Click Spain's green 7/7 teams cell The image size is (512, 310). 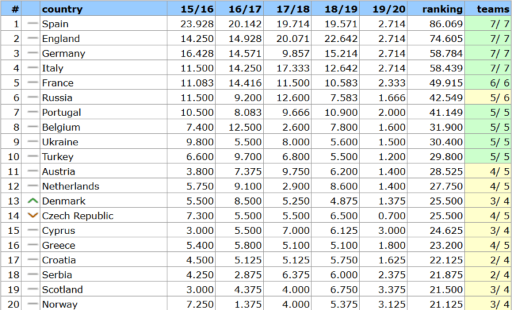click(x=489, y=24)
